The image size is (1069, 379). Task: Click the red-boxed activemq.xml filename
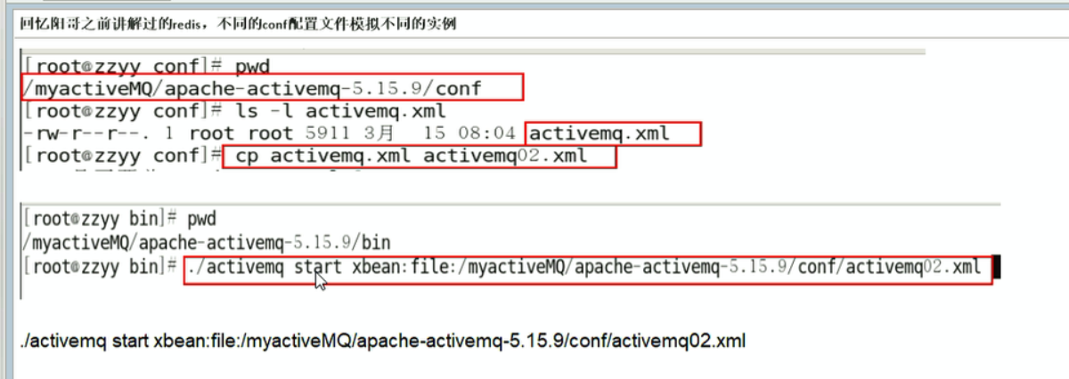[x=613, y=134]
